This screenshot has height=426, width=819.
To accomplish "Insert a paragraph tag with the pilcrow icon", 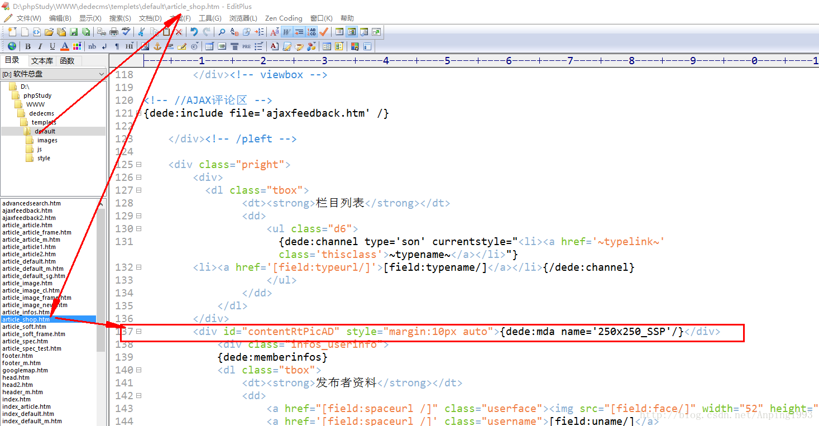I will (117, 46).
